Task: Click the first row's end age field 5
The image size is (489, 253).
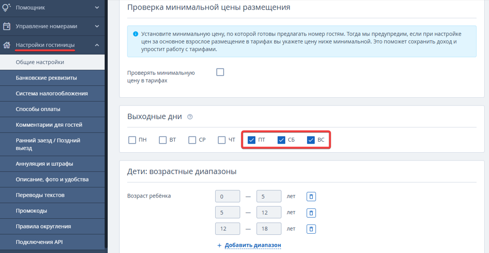Action: coord(269,196)
